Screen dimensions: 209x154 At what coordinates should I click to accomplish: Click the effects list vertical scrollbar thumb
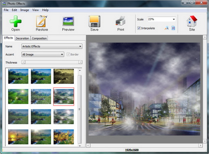80,109
